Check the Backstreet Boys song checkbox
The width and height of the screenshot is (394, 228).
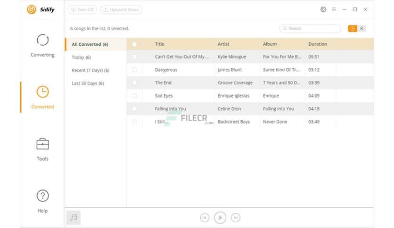pyautogui.click(x=134, y=122)
